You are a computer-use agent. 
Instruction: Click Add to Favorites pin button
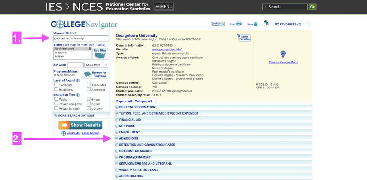coord(244,38)
